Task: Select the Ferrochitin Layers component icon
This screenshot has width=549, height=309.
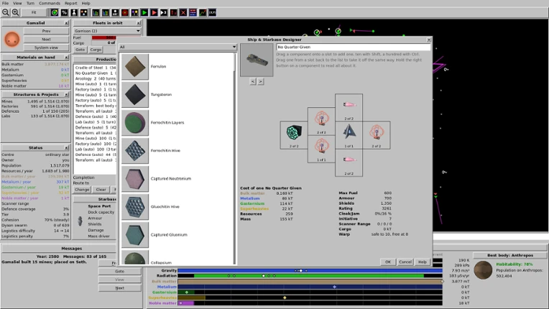Action: pyautogui.click(x=135, y=122)
